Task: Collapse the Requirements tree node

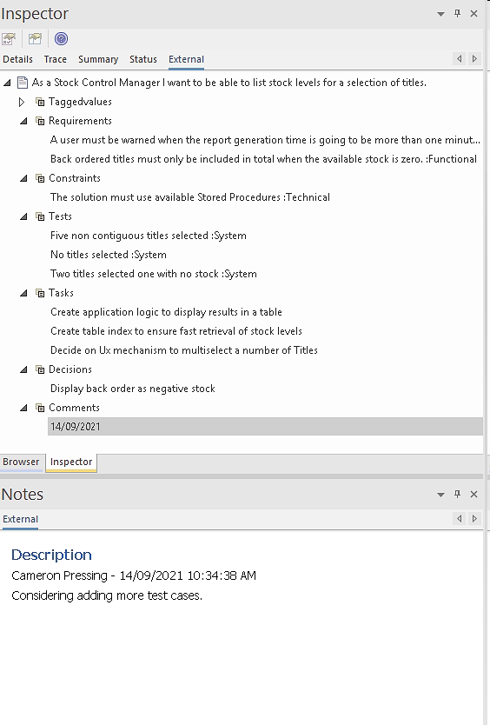Action: (23, 121)
